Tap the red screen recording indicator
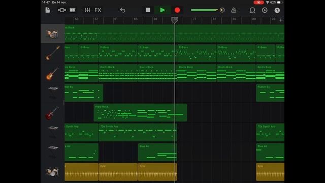The height and width of the screenshot is (183, 325). 258,2
